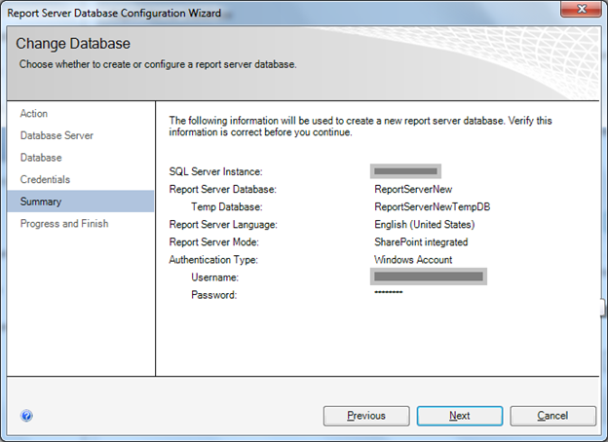
Task: Click the blue help question mark icon
Action: pos(27,416)
